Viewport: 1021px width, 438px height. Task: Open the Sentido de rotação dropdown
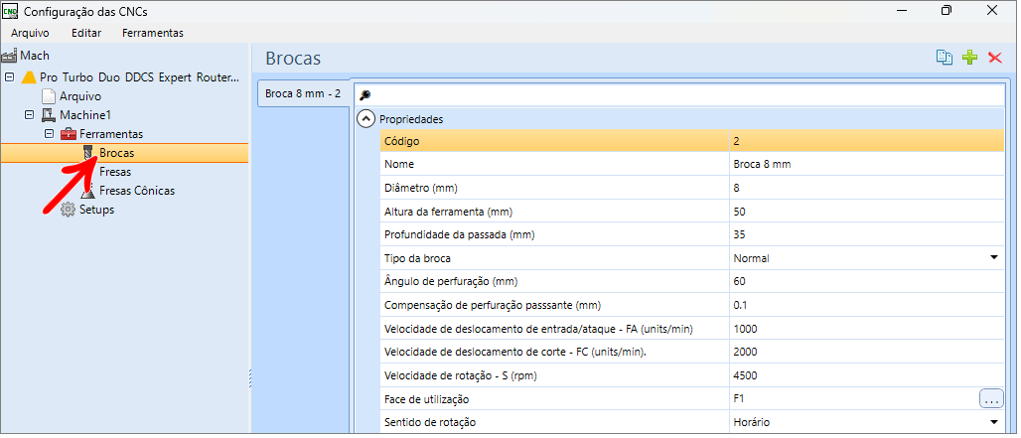[993, 422]
